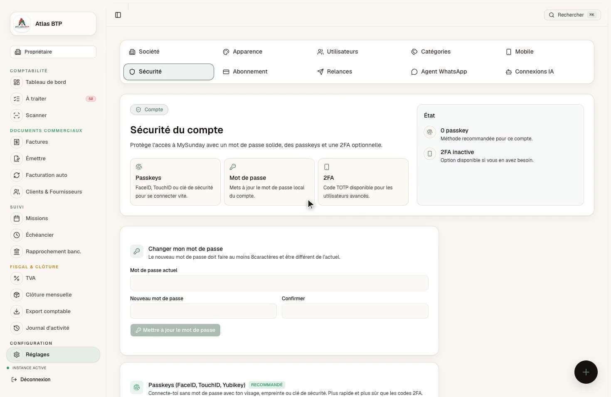
Task: Focus the Confirmer password field
Action: (x=355, y=311)
